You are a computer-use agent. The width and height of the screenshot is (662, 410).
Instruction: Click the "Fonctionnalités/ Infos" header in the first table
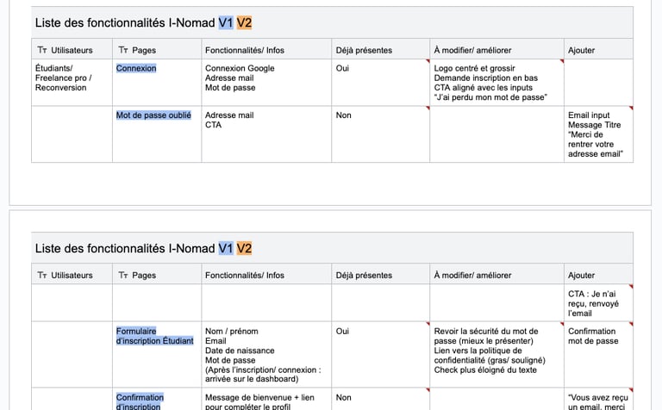[x=245, y=50]
